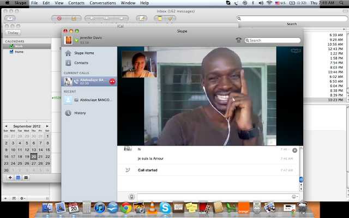This screenshot has width=349, height=218.
Task: Close the chat notification with the X icon
Action: click(x=294, y=150)
